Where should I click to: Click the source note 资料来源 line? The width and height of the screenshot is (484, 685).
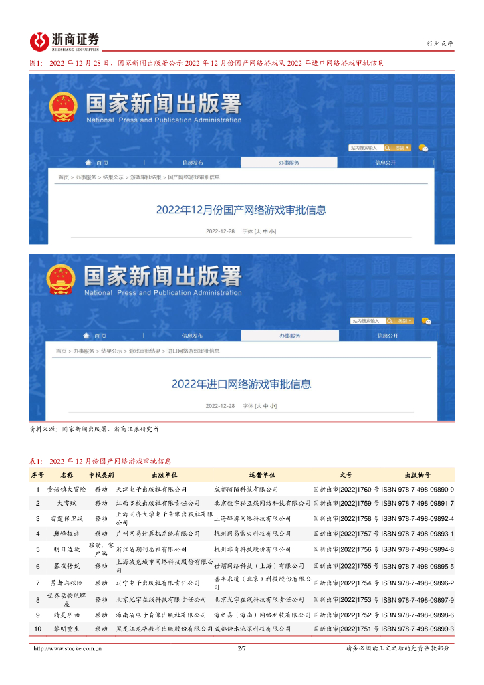(94, 429)
